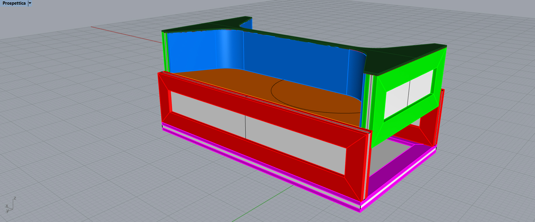Viewport: 535px width, 222px height.
Task: Click the Prospettica viewport title label
Action: (14, 3)
